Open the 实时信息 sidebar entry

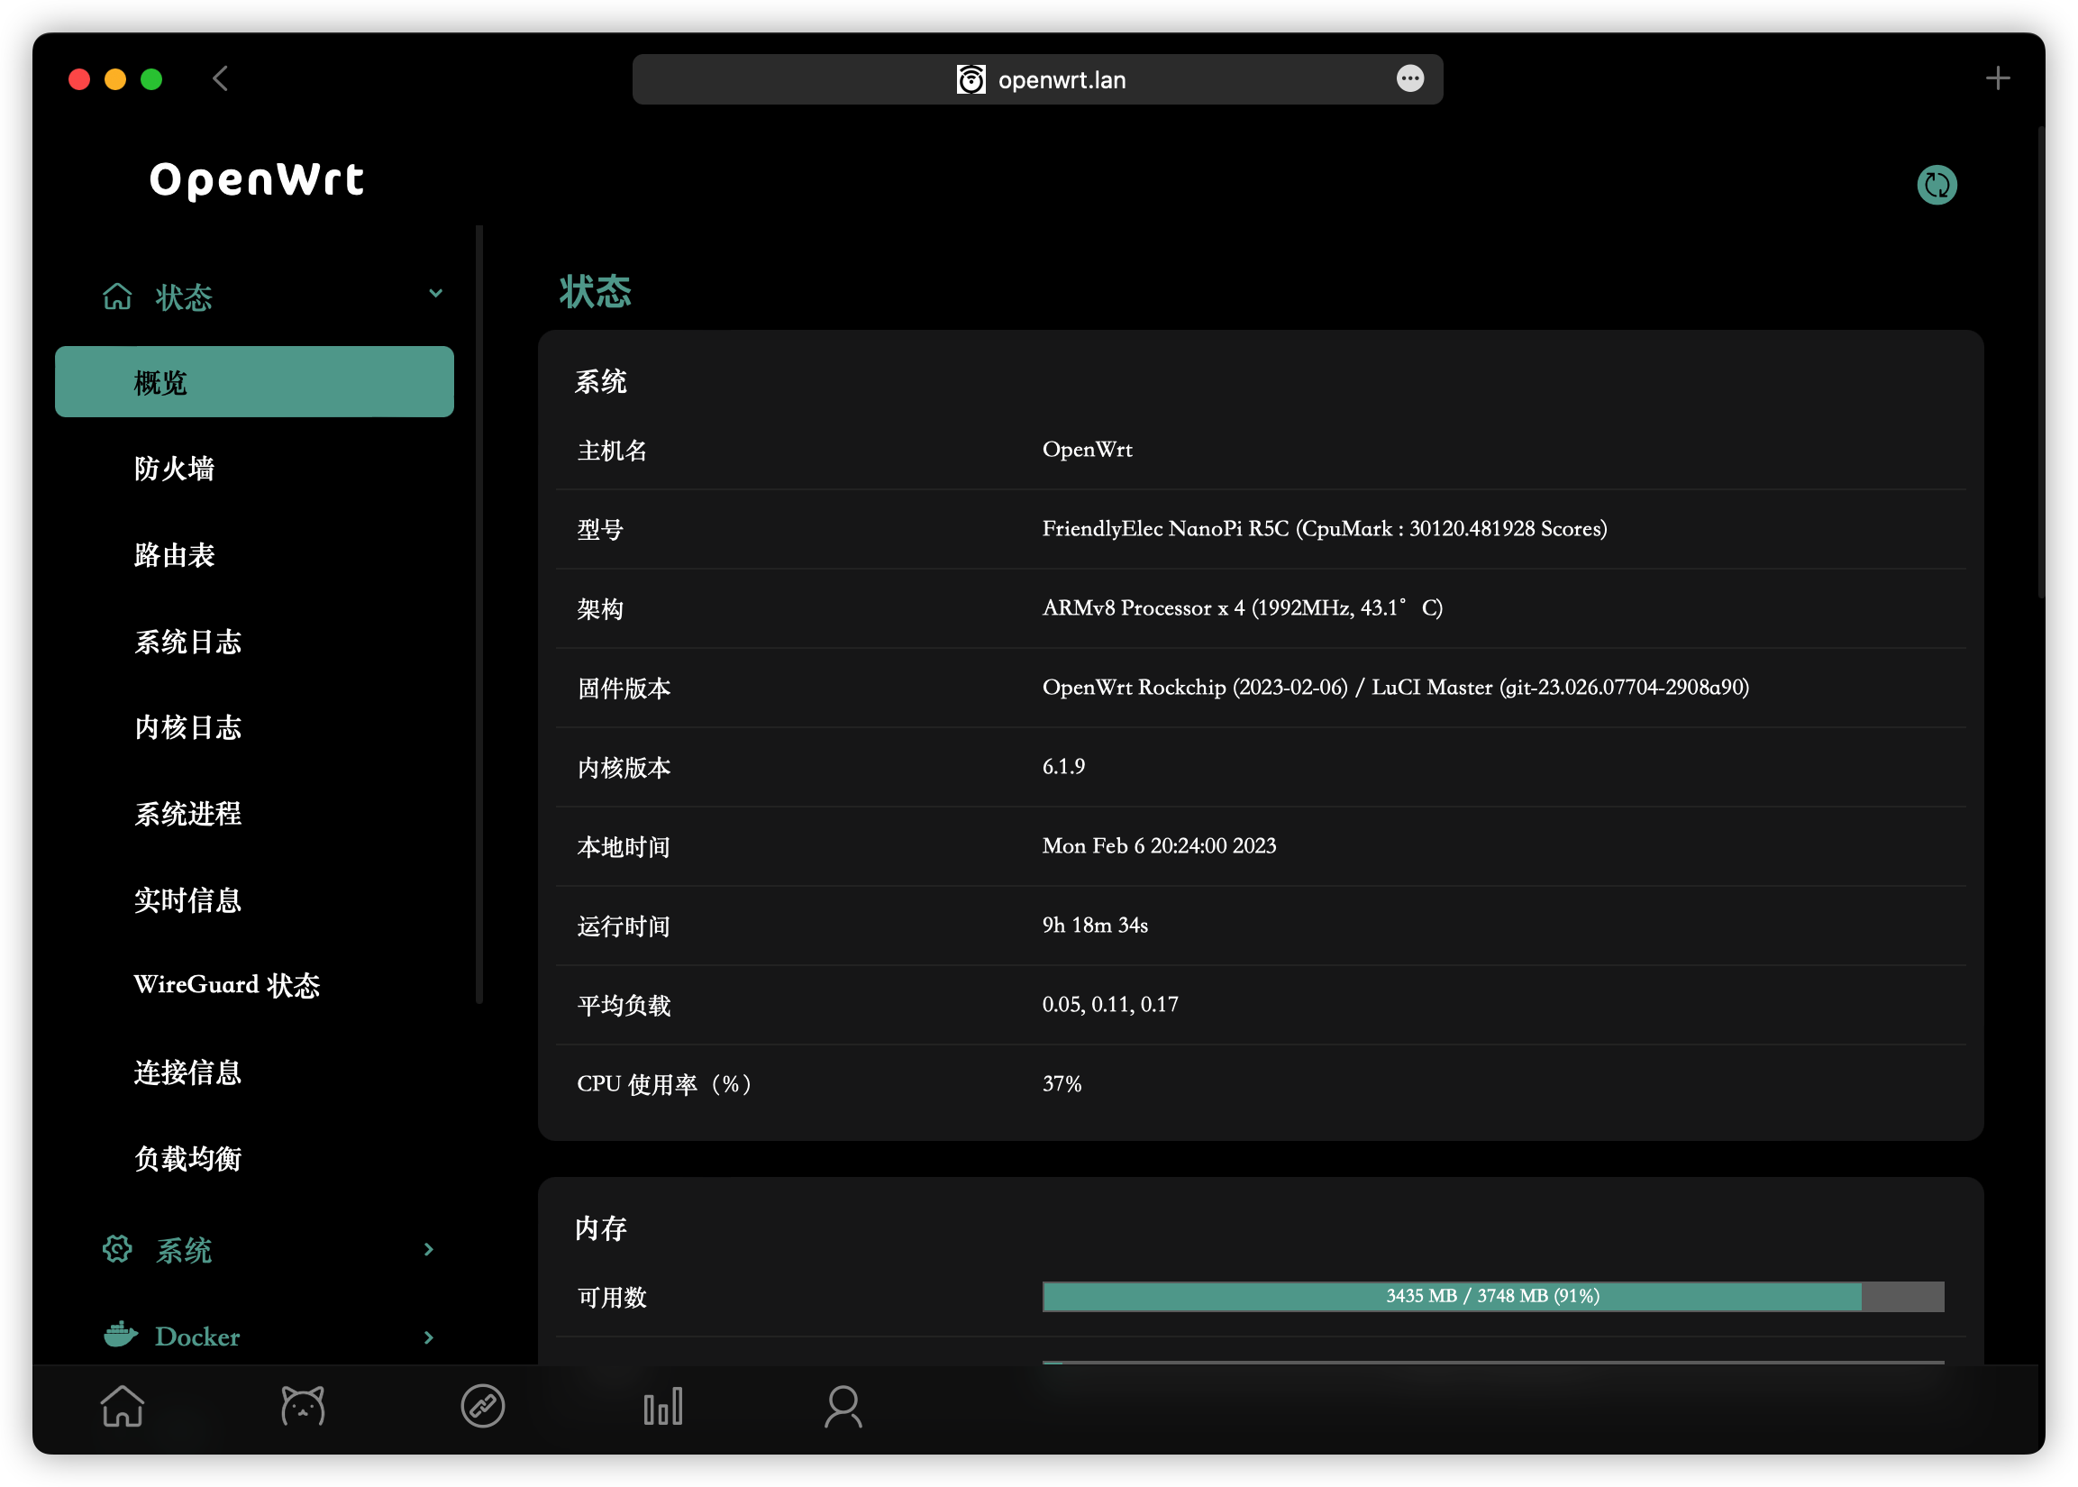[x=187, y=900]
